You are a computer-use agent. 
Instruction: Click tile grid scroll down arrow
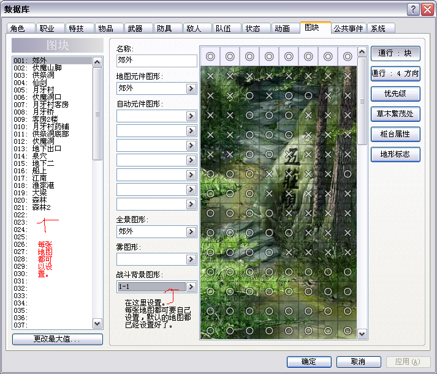(x=362, y=334)
